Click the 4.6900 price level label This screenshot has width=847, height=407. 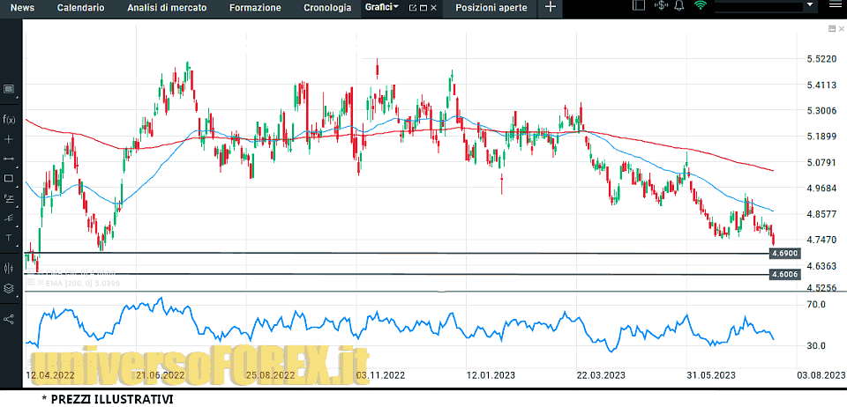point(783,254)
